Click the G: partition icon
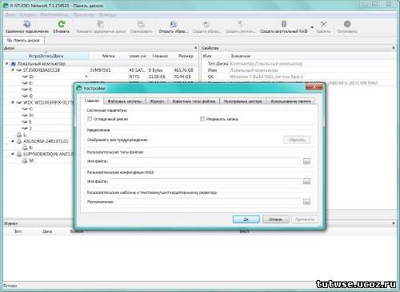This screenshot has height=292, width=400. tap(25, 96)
